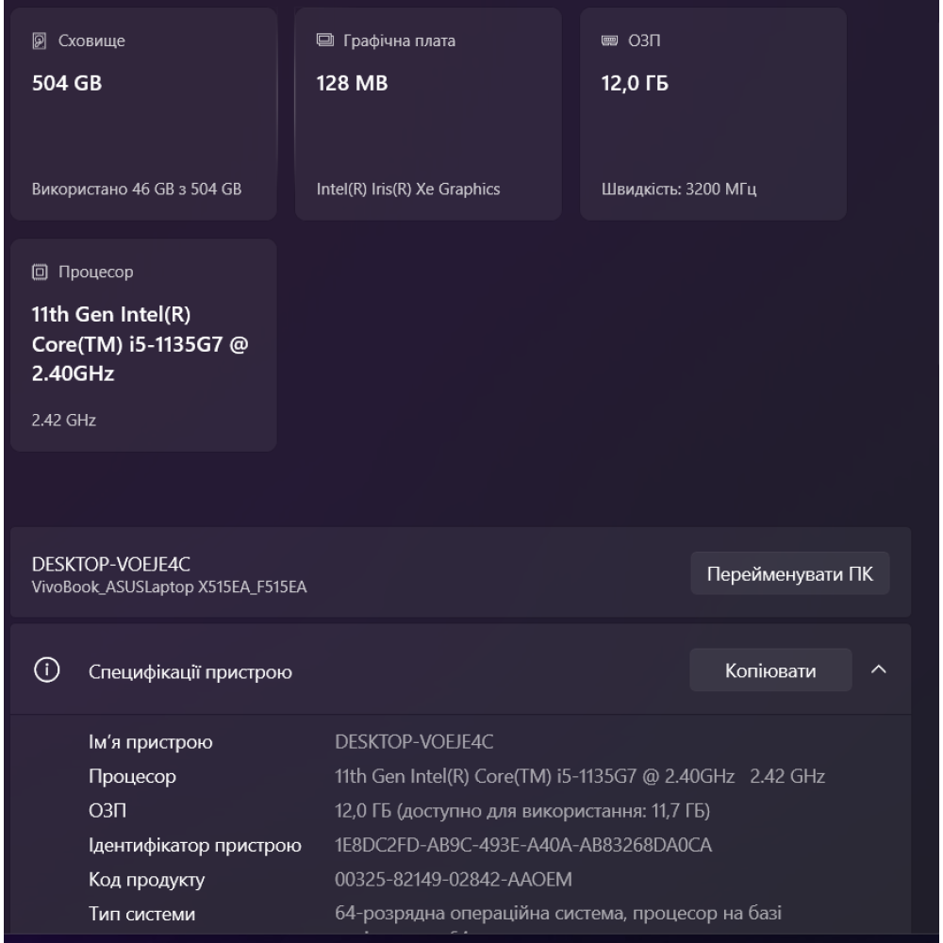This screenshot has height=943, width=943.
Task: Click the graphics card icon beside Графічна плата
Action: pyautogui.click(x=323, y=41)
